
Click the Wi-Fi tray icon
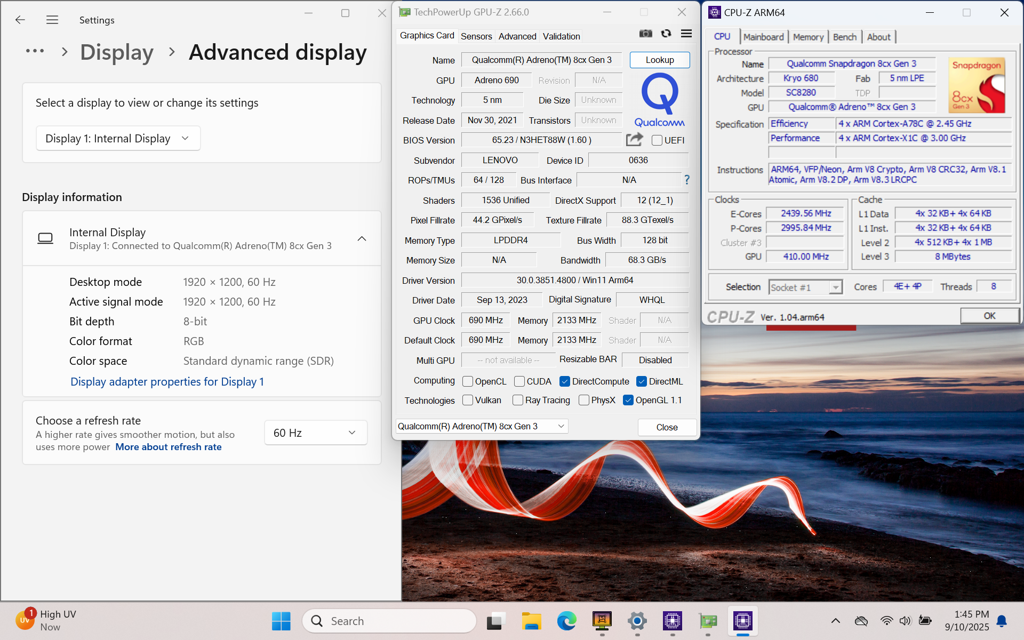click(x=886, y=621)
